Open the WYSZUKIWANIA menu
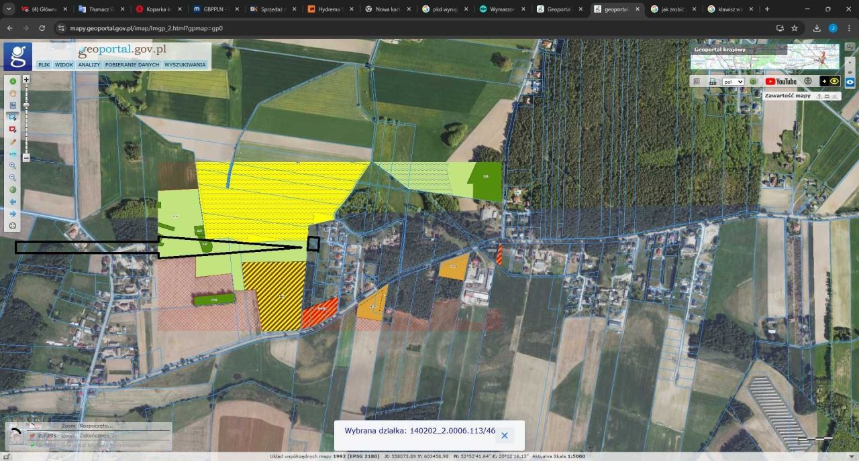Screen dimensions: 859x461 (185, 65)
